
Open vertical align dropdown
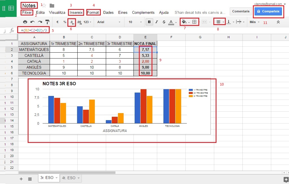point(230,22)
